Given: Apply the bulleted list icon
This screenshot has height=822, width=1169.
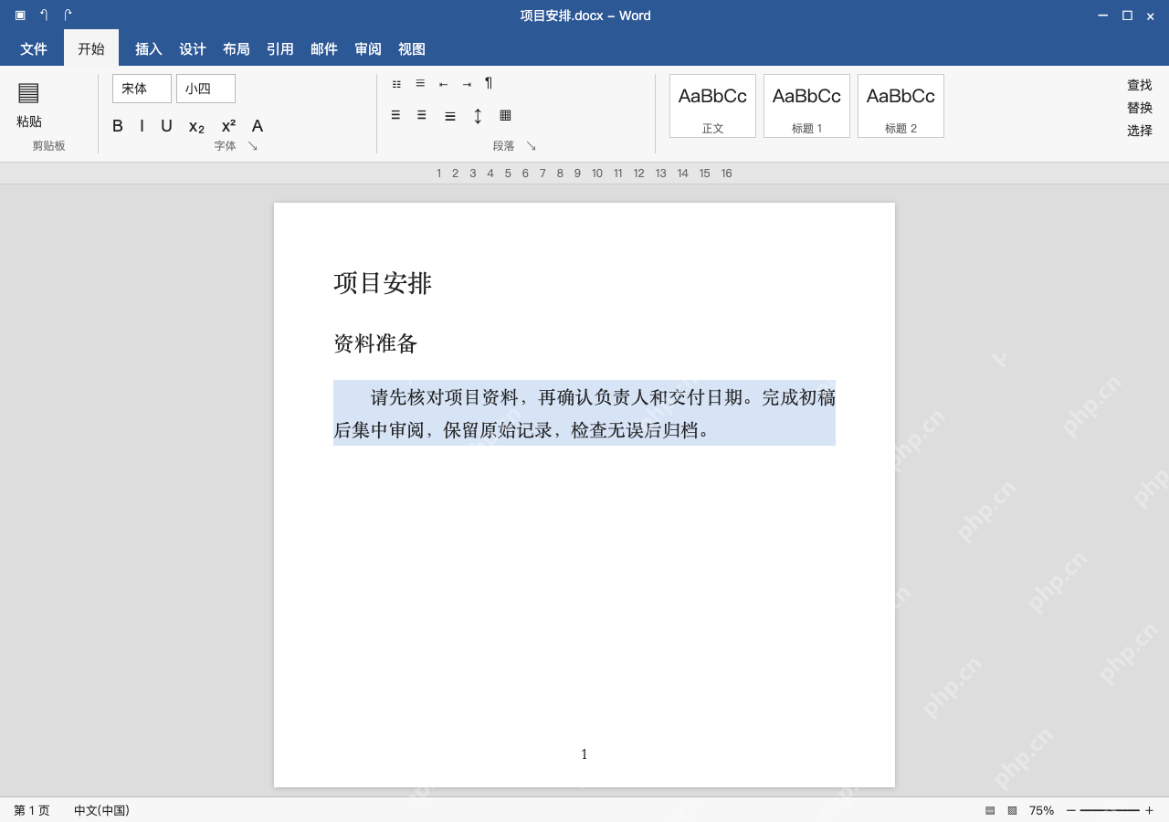Looking at the screenshot, I should coord(396,84).
